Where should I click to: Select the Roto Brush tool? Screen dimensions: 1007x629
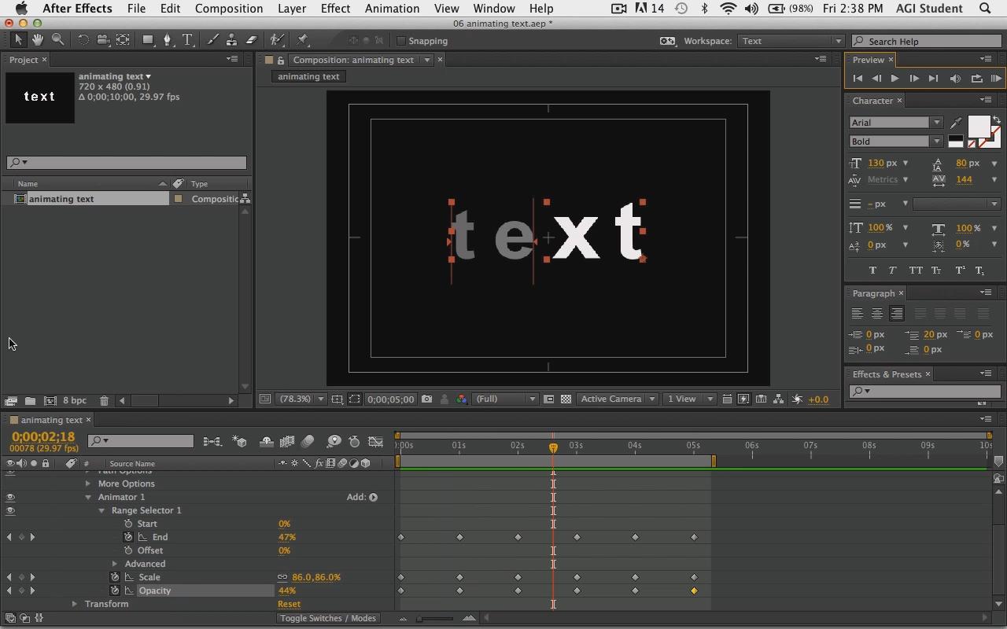click(277, 40)
